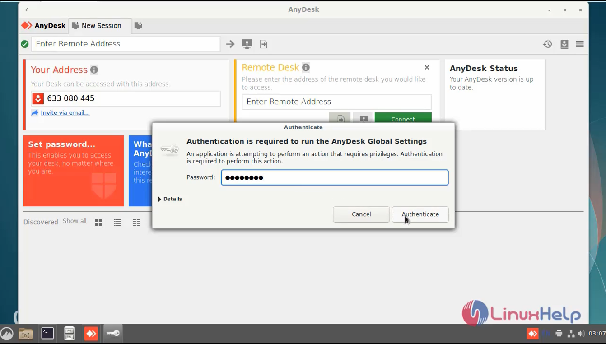The image size is (606, 344).
Task: Click the Remote Desk info icon
Action: click(306, 67)
